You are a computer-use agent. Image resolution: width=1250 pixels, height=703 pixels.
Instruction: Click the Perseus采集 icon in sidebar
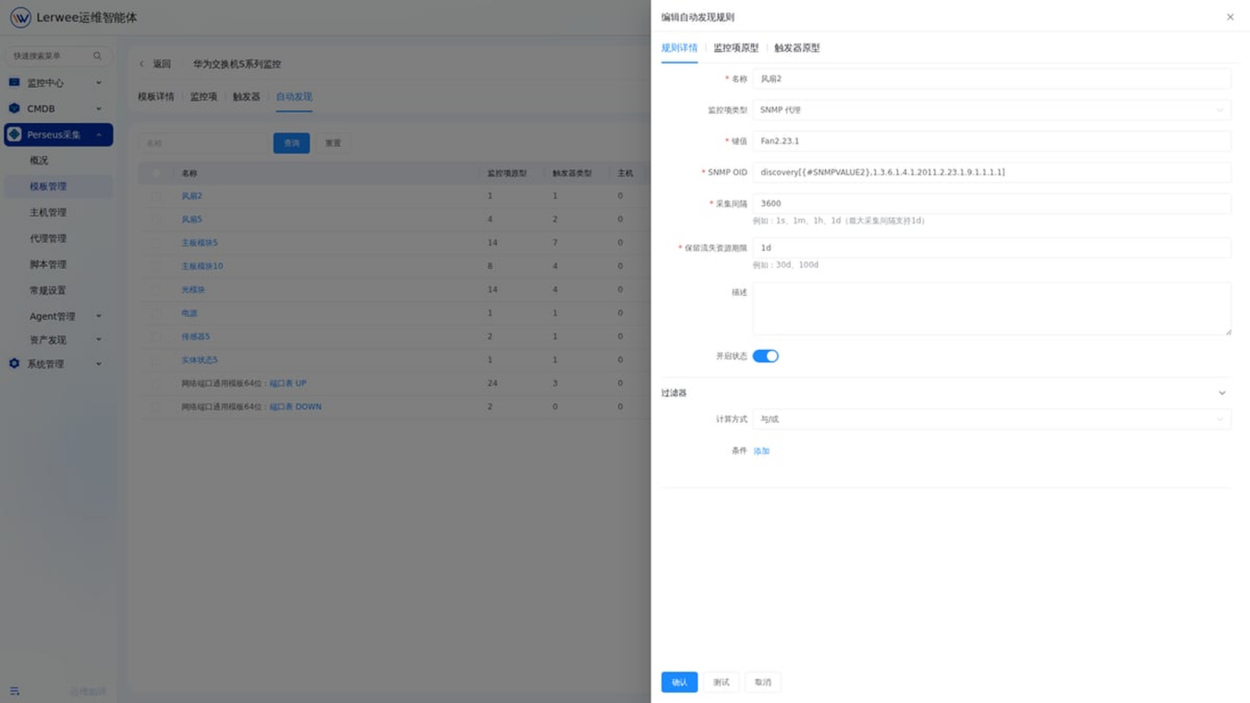tap(14, 135)
